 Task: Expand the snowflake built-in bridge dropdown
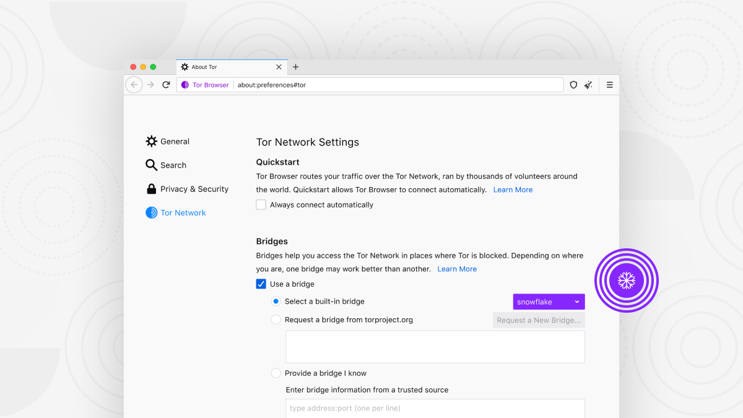(x=549, y=302)
